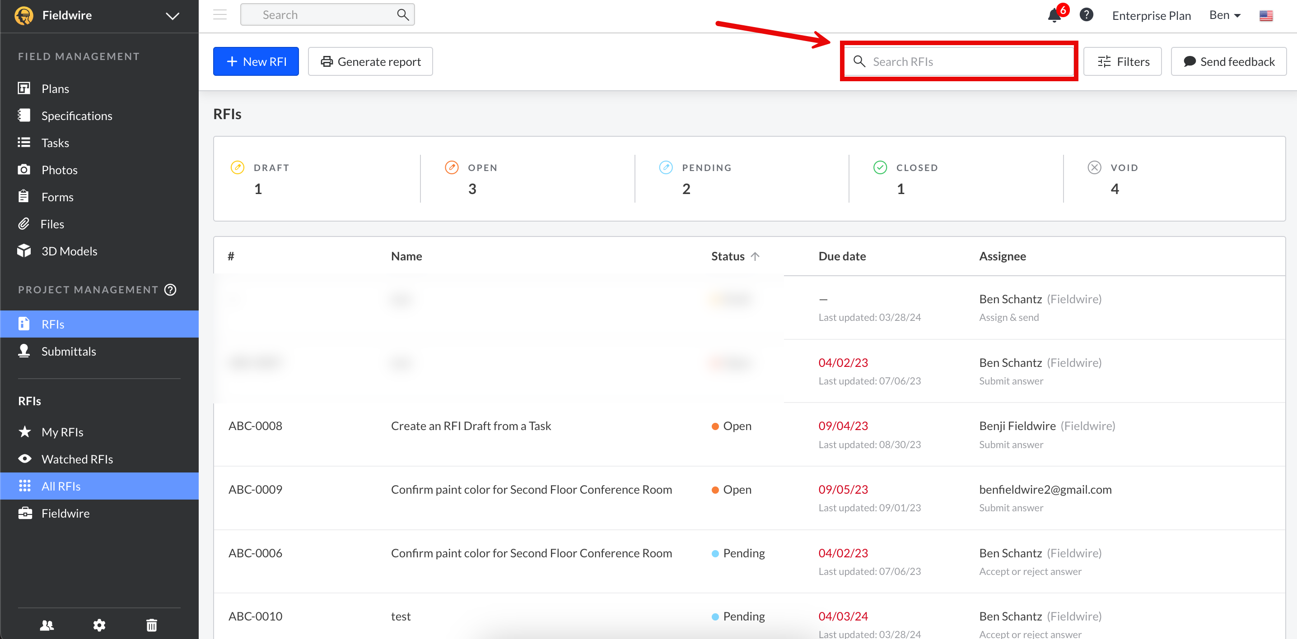Click the Project Management help icon

pyautogui.click(x=171, y=289)
